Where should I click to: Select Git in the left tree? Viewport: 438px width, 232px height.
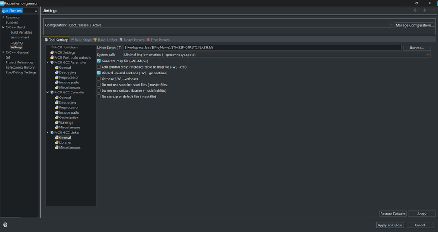point(8,57)
